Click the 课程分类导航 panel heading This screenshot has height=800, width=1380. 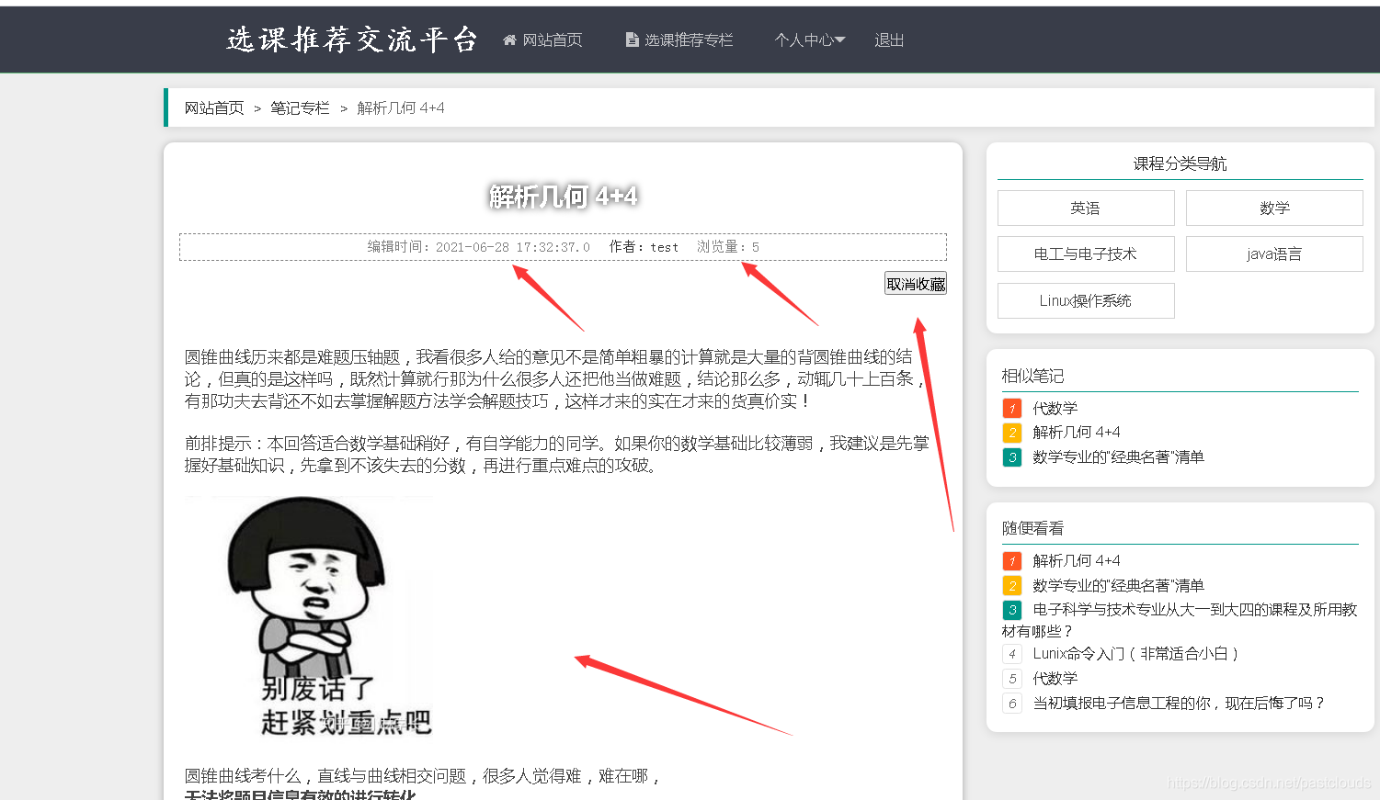pyautogui.click(x=1180, y=163)
